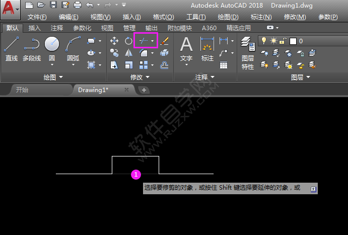This screenshot has width=348, height=235.
Task: Click the white layer color swatch
Action: tap(293, 41)
